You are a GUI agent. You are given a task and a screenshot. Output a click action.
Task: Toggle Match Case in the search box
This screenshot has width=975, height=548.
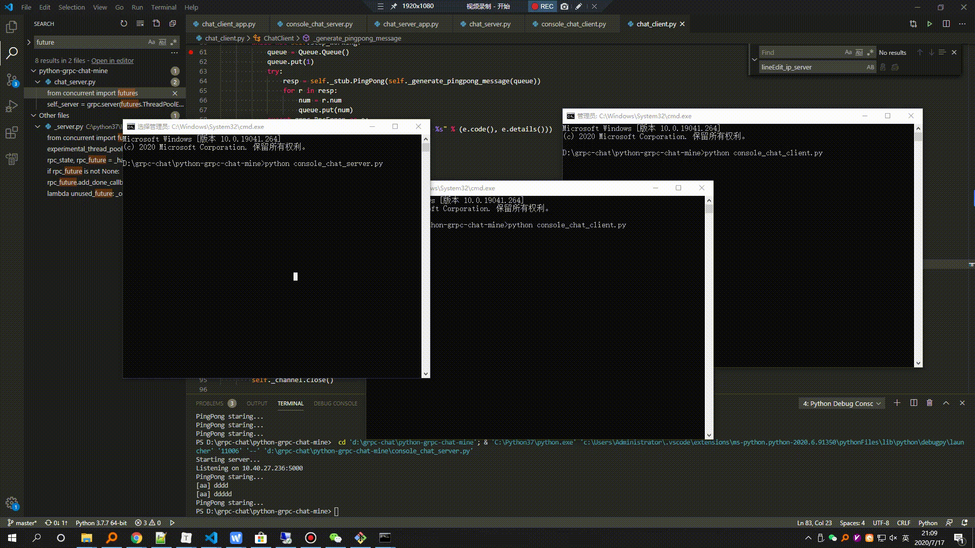(x=151, y=42)
